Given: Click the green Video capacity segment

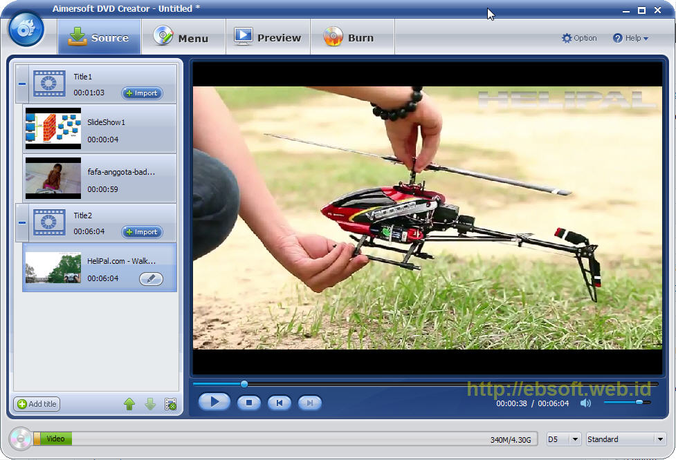Looking at the screenshot, I should [55, 439].
